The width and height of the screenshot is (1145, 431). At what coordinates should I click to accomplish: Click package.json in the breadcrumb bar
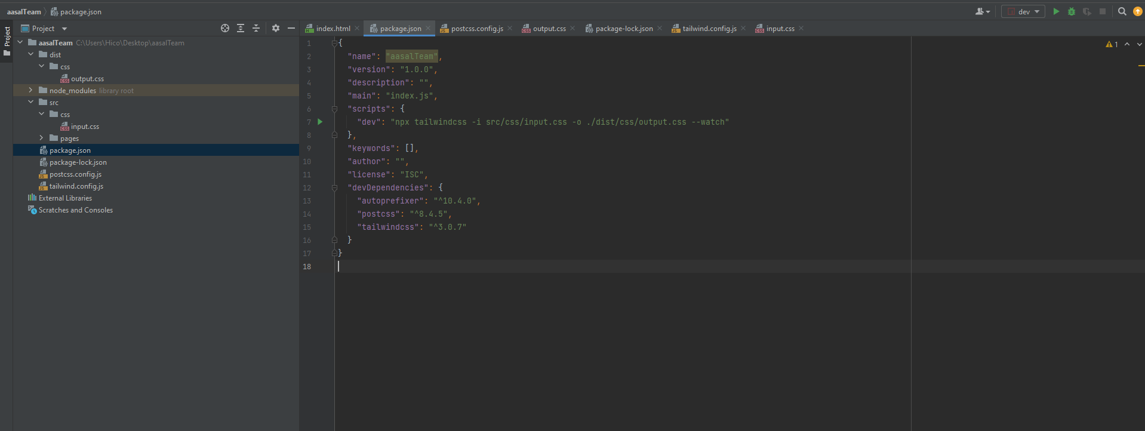[x=76, y=11]
